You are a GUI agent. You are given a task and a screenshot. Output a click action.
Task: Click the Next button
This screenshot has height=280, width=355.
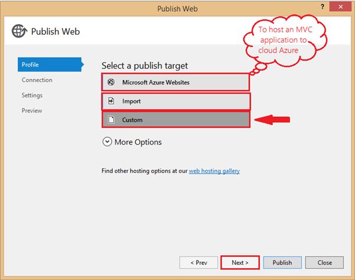tap(240, 262)
